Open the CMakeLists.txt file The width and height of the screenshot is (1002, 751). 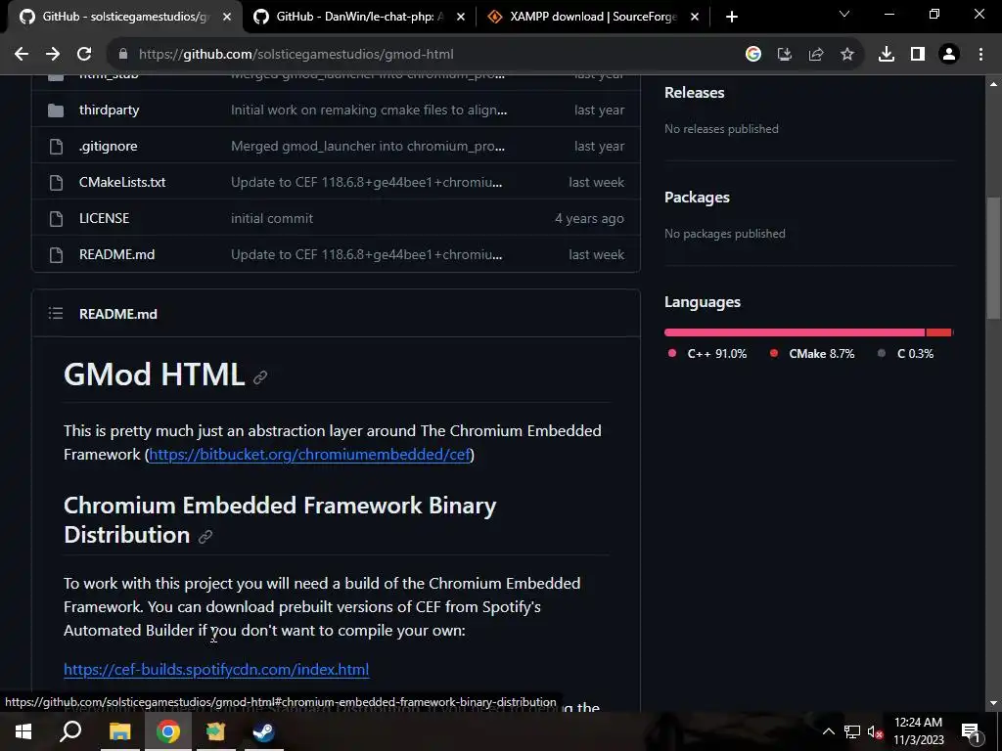pyautogui.click(x=122, y=182)
